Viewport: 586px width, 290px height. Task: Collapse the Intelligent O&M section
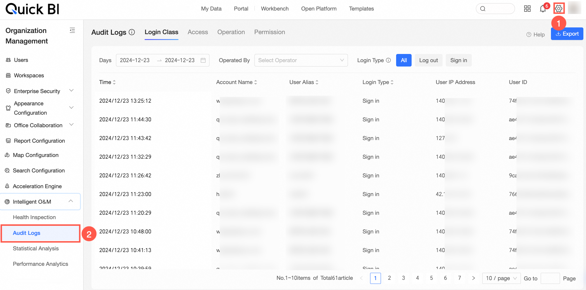click(x=71, y=201)
